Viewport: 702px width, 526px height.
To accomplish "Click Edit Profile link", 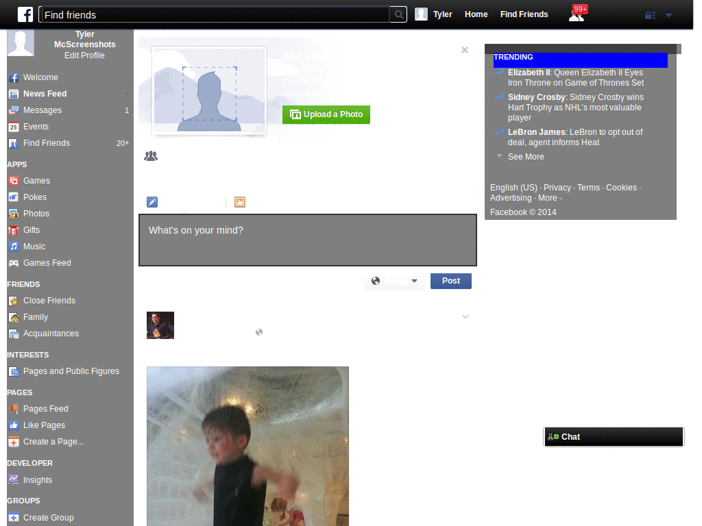I will click(84, 55).
